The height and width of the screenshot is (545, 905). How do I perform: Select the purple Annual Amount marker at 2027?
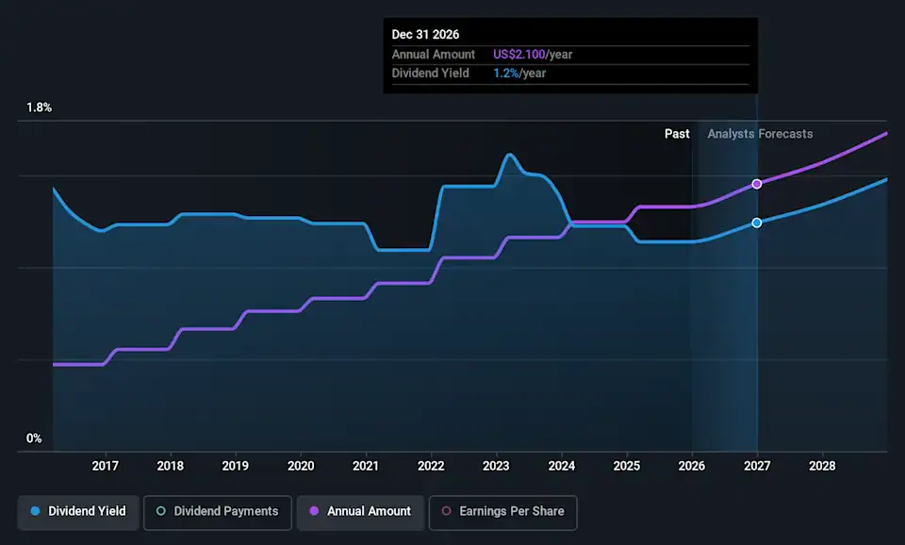pos(756,184)
